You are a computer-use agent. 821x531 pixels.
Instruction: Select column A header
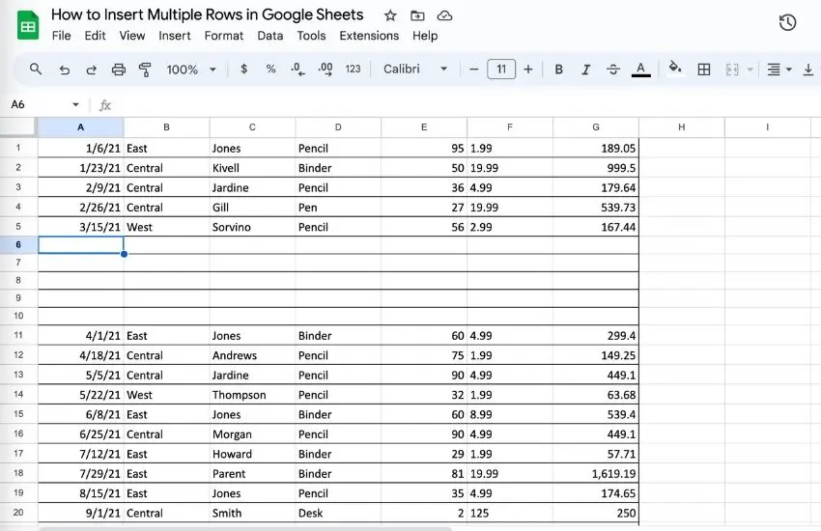point(80,127)
